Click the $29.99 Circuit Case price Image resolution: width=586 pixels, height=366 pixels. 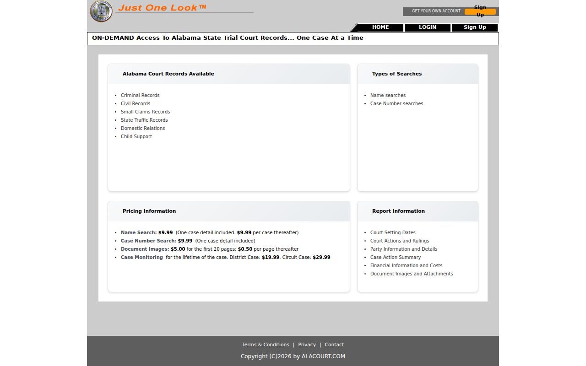[321, 258]
